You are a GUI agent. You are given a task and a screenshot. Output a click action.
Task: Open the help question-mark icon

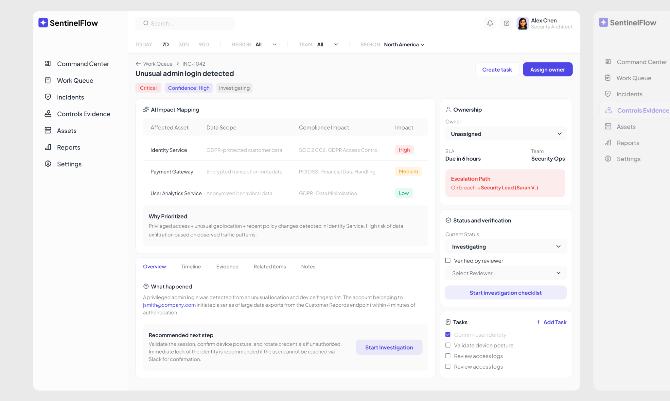coord(506,23)
